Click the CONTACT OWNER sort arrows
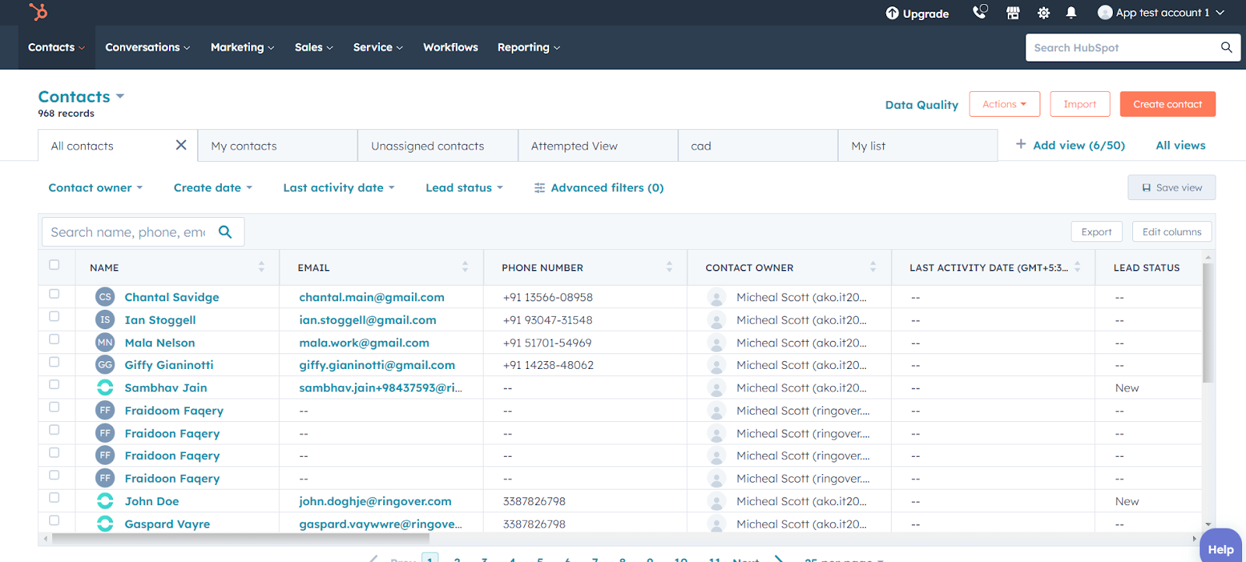This screenshot has height=562, width=1246. click(873, 267)
